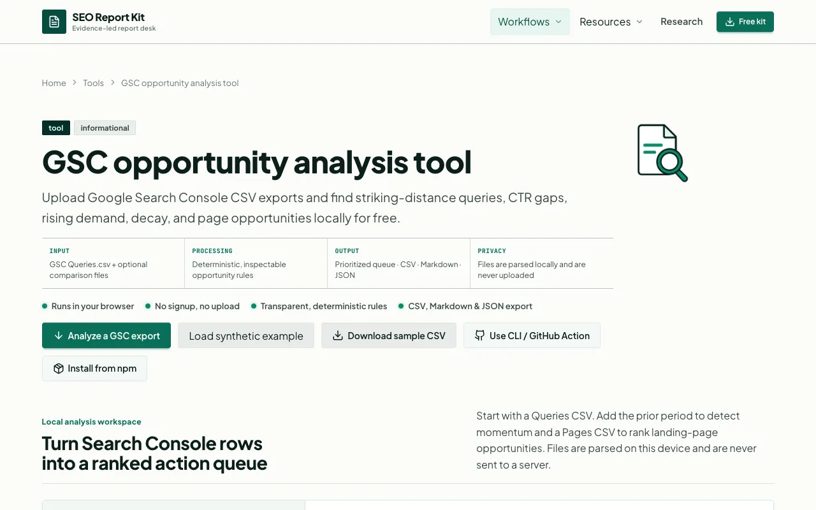
Task: Open the Workflows menu
Action: click(x=530, y=22)
